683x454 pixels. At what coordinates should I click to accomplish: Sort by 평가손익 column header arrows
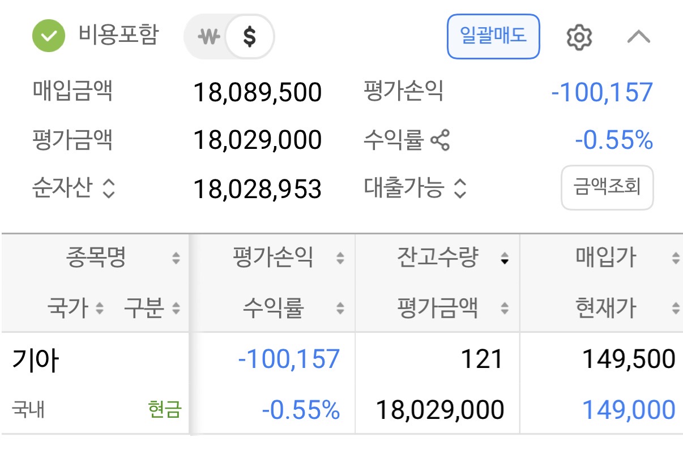pos(340,259)
